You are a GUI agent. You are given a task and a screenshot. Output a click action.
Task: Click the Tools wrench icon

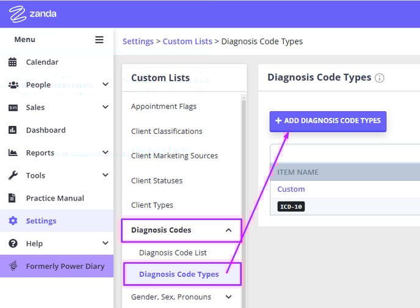click(x=13, y=175)
